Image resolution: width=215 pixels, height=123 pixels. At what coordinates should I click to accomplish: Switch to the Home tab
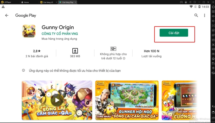(x=25, y=2)
